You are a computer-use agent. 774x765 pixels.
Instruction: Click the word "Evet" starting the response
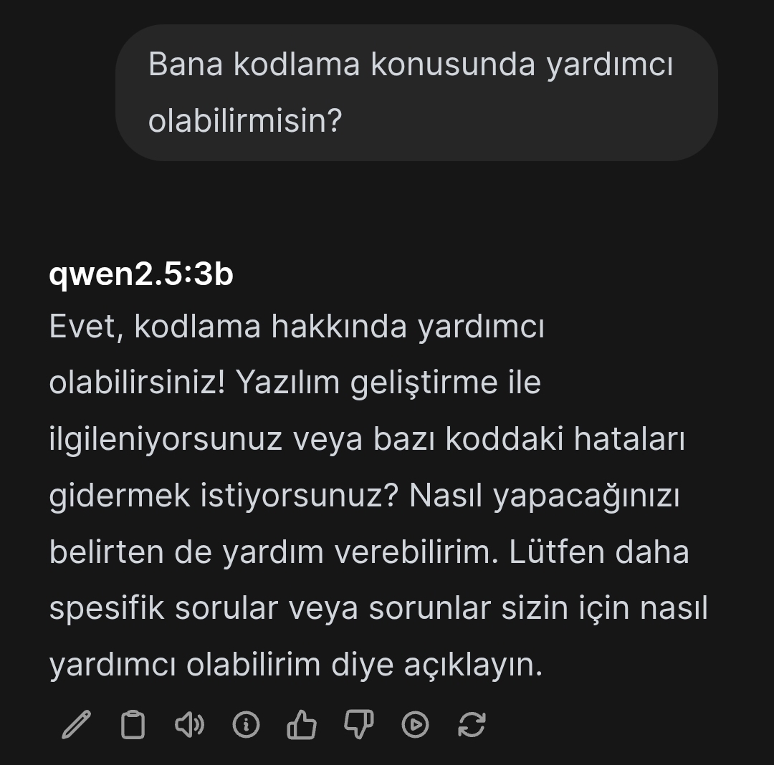[82, 327]
